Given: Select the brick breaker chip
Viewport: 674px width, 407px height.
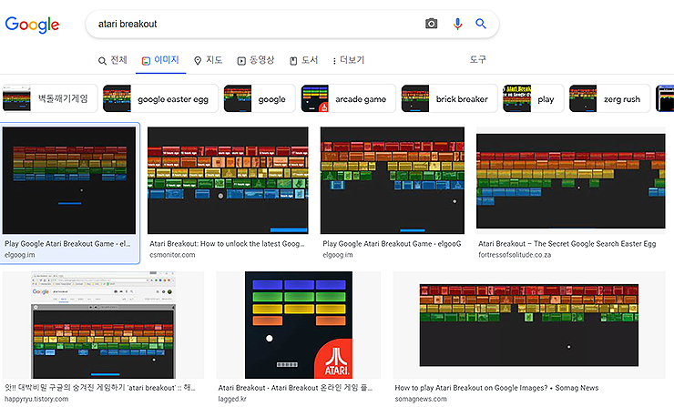Looking at the screenshot, I should click(449, 99).
